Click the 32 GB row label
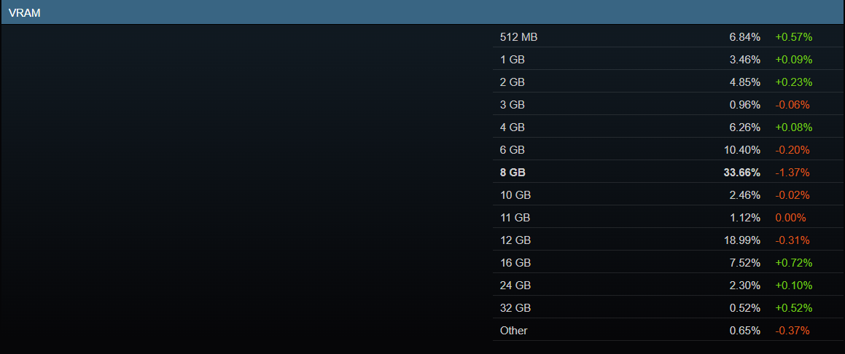845x354 pixels. tap(515, 307)
